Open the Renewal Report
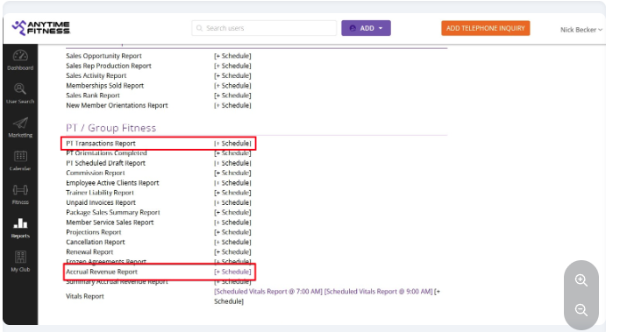 coord(89,251)
